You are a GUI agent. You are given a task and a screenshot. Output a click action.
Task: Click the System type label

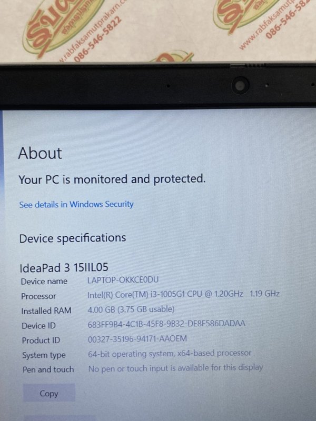pos(44,355)
